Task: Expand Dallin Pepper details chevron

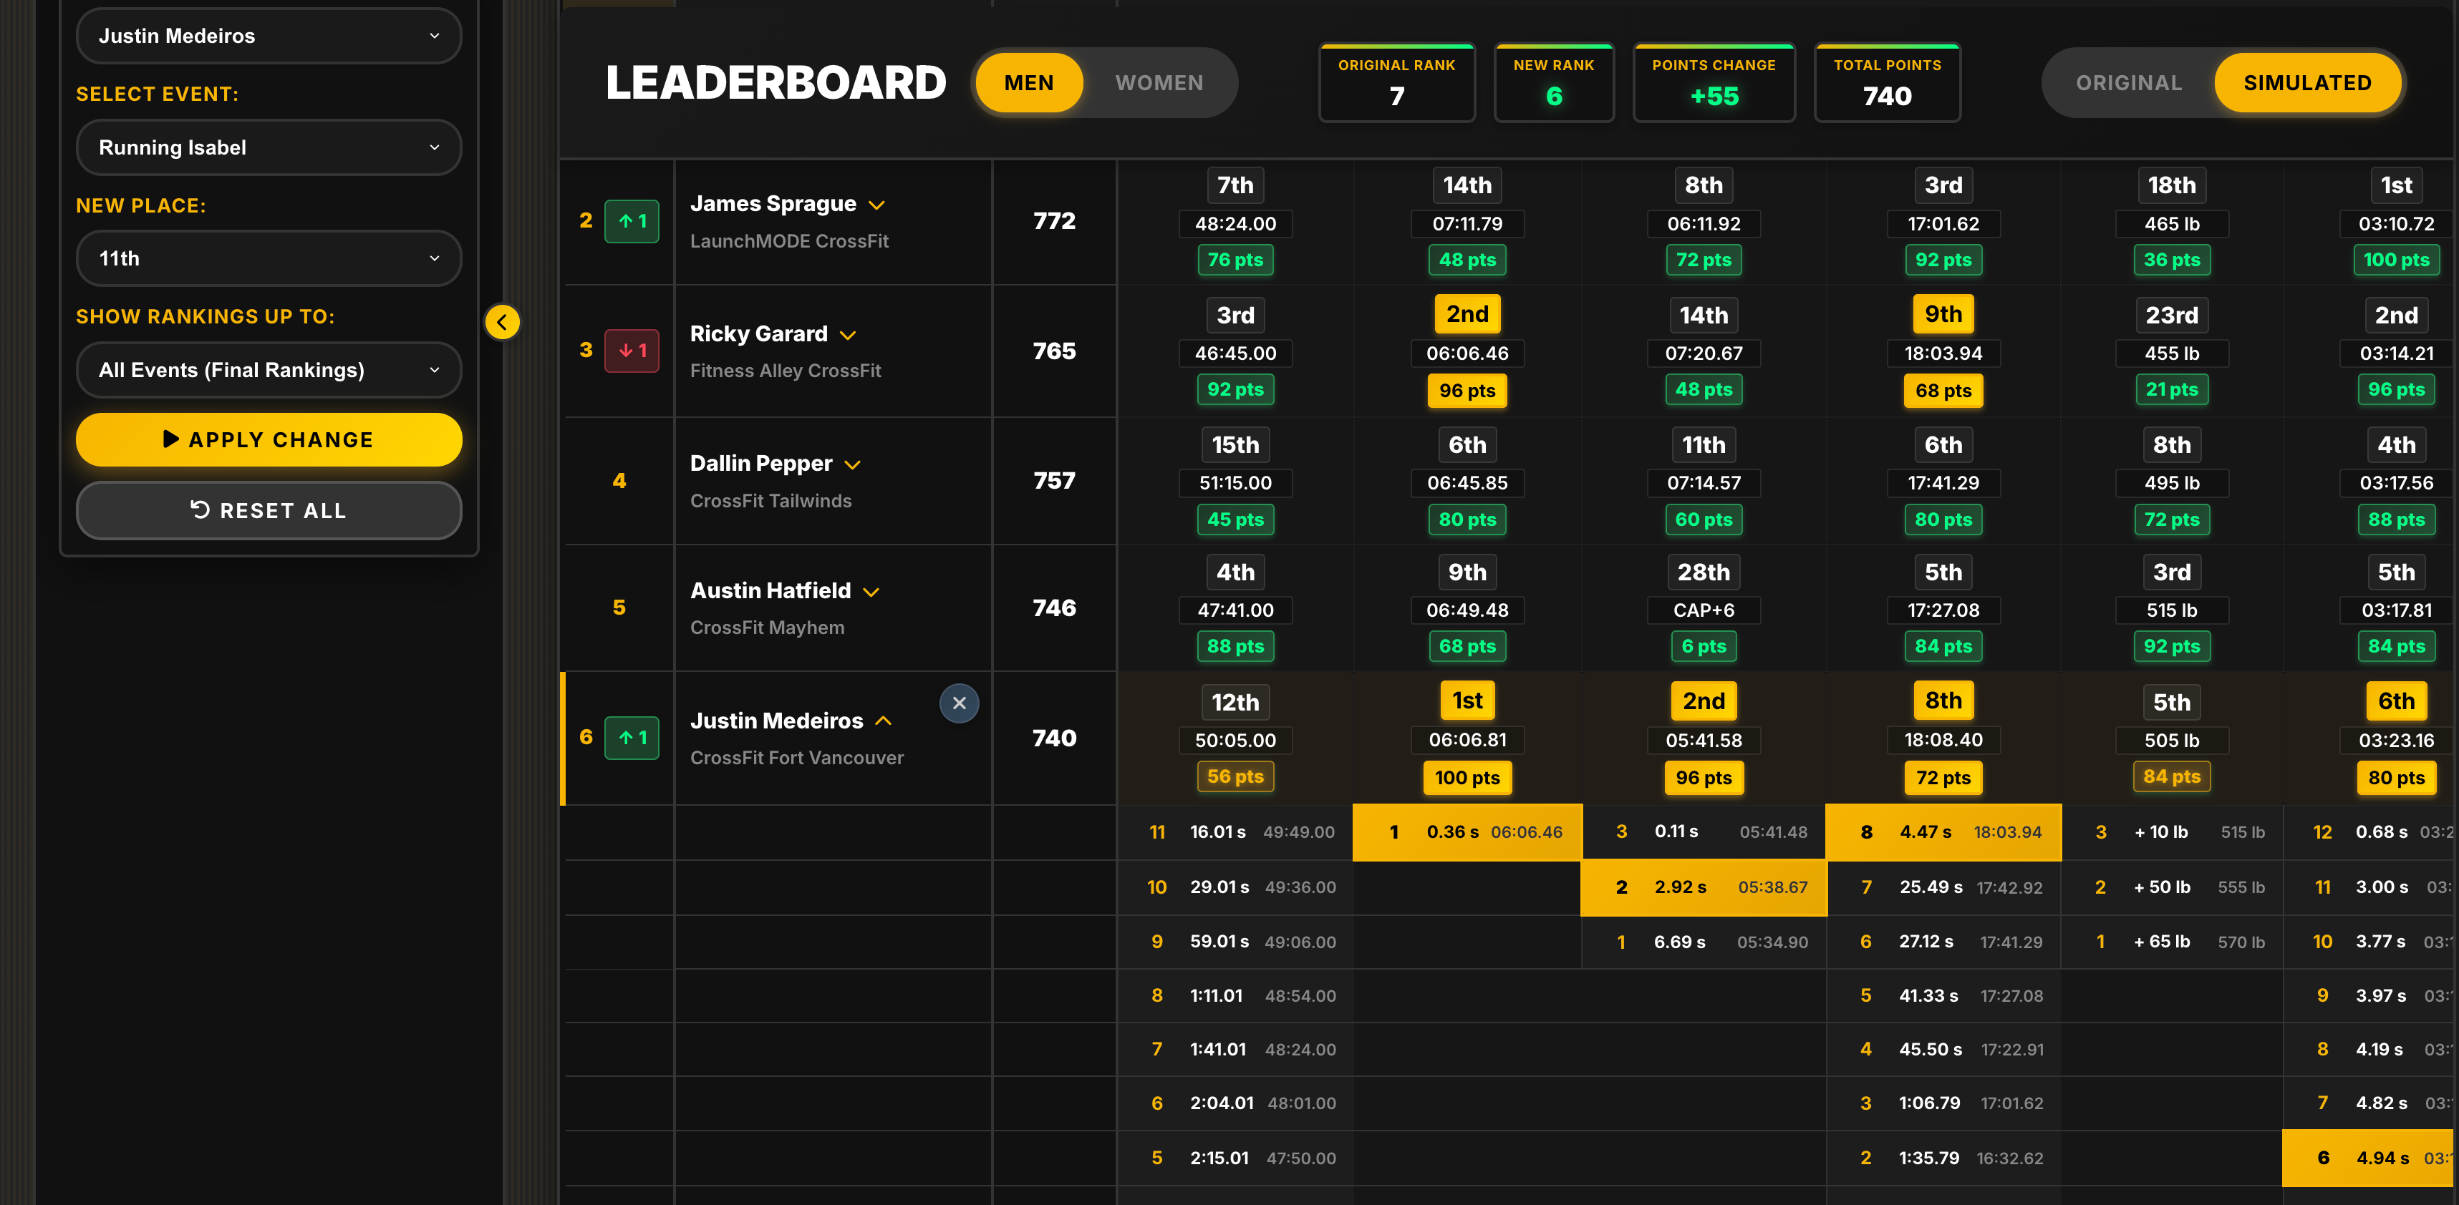Action: point(854,464)
